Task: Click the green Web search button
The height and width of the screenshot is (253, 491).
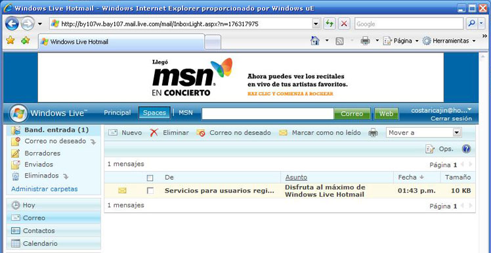Action: click(x=386, y=114)
